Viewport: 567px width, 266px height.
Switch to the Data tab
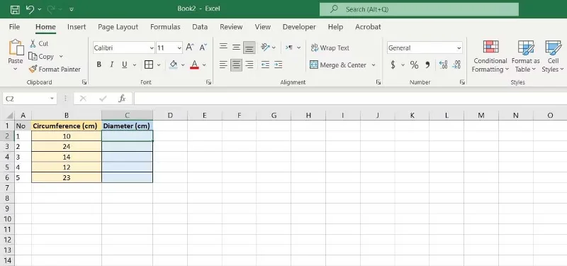[x=200, y=27]
